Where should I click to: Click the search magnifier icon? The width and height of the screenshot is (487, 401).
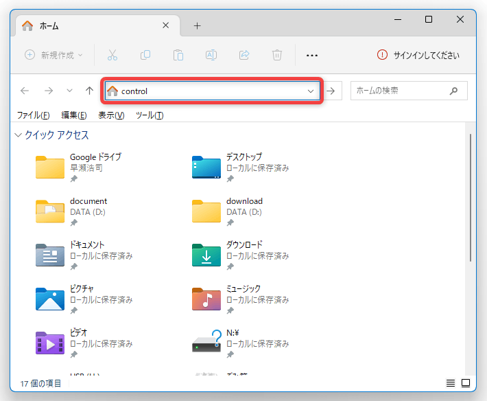(x=453, y=91)
